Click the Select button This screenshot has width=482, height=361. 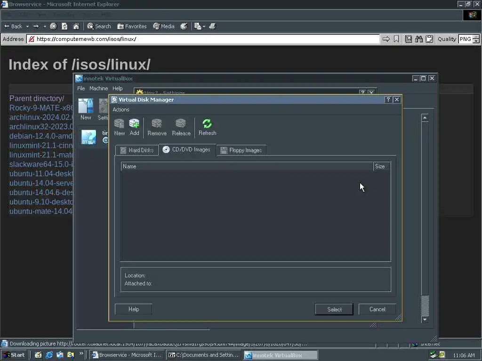click(334, 309)
